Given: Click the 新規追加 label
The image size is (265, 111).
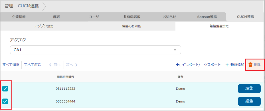Looking at the screenshot, I should (237, 65).
